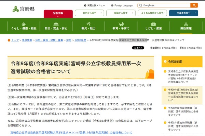Go to 県政情報 breadcrumb link
This screenshot has width=205, height=136.
[x=27, y=40]
